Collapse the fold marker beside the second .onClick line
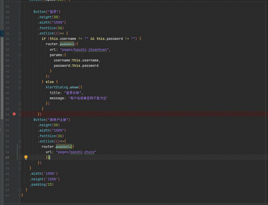Screen dimensions: 268x205 coord(20,141)
